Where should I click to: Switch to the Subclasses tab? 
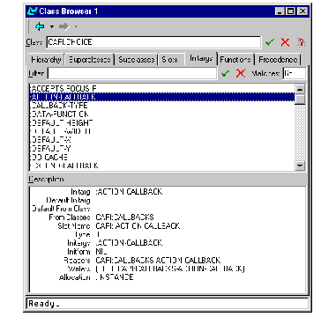[x=137, y=60]
